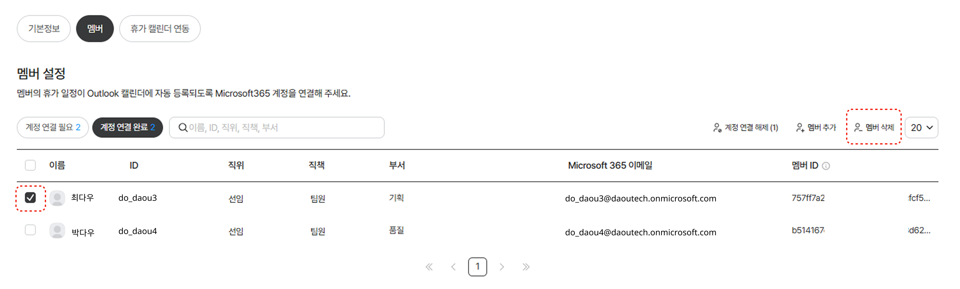Click the 직위 column header

(236, 165)
